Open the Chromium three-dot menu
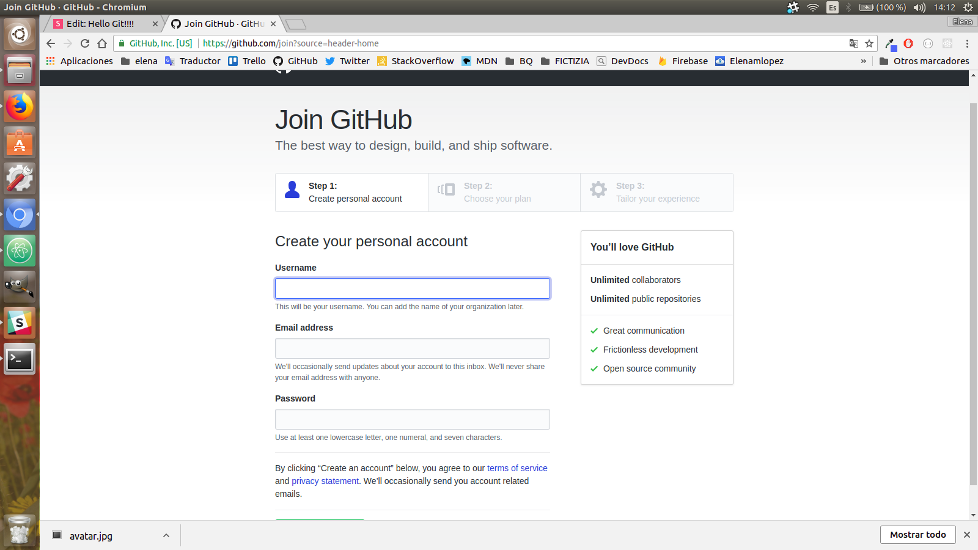This screenshot has height=550, width=978. point(967,43)
